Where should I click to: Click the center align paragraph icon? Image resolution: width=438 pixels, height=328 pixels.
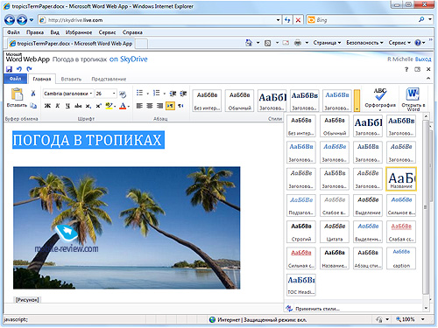coord(150,106)
